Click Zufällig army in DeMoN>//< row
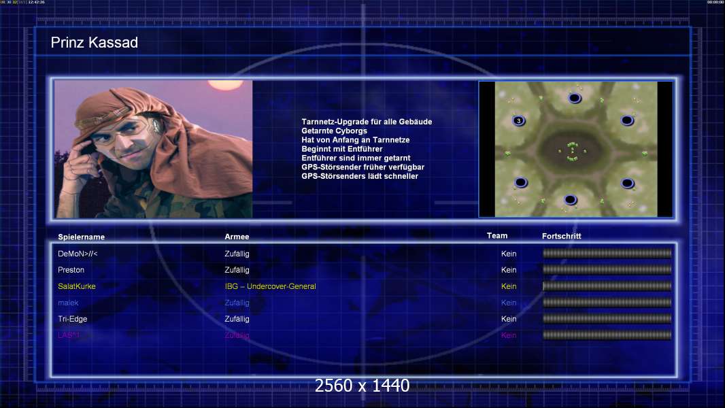 click(x=237, y=254)
